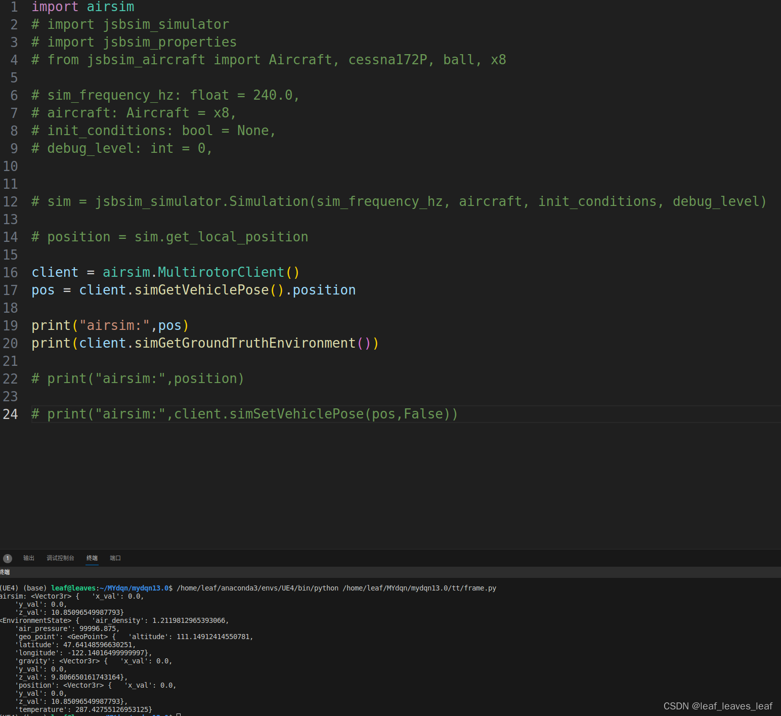Click the terminal command path ending in 'frame.py'

[x=419, y=588]
